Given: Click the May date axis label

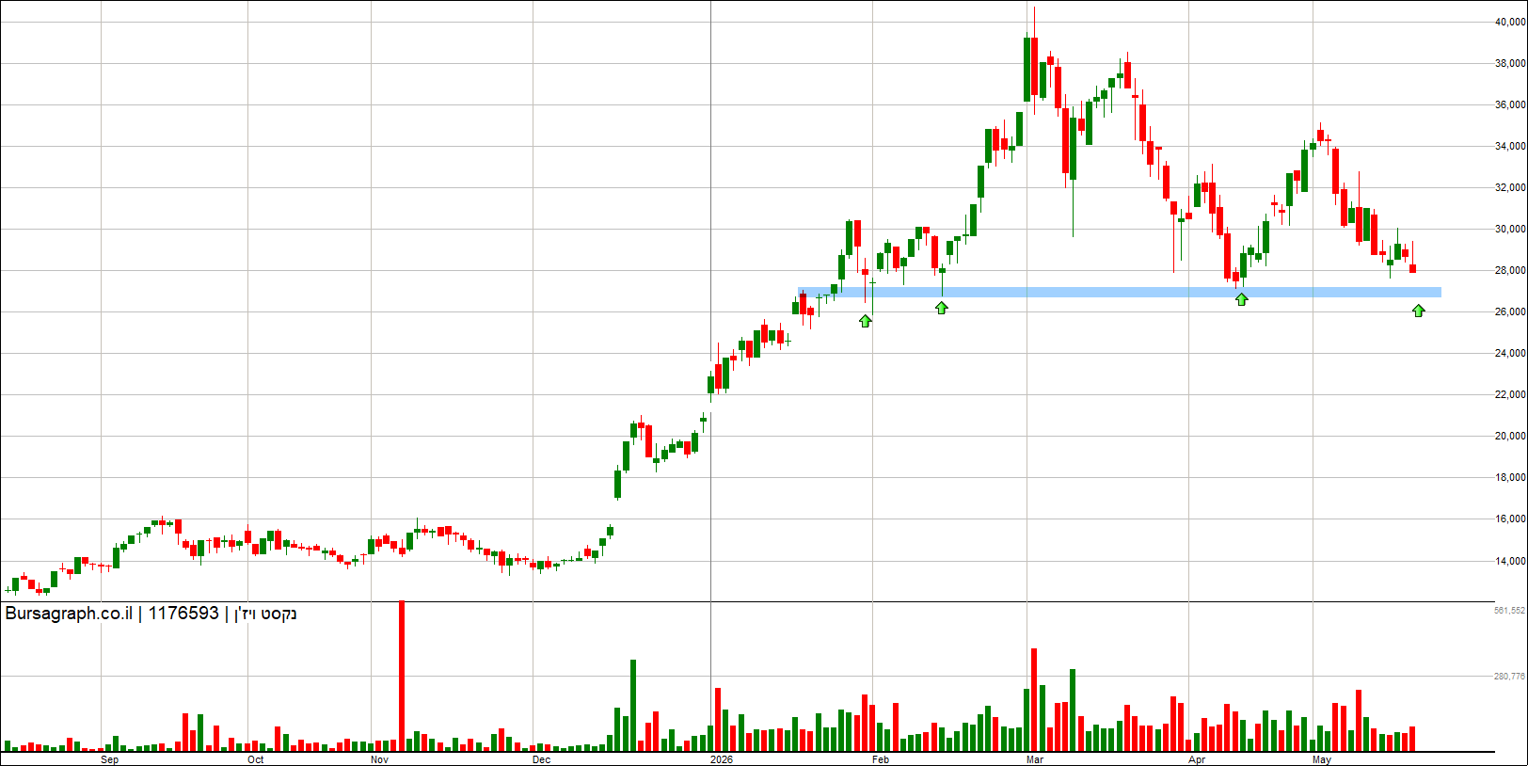Looking at the screenshot, I should pyautogui.click(x=1322, y=759).
